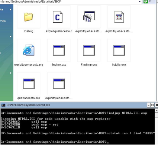Image resolution: width=158 pixels, height=149 pixels.
Task: Click the green Go arrow icon
Action: click(x=146, y=1)
